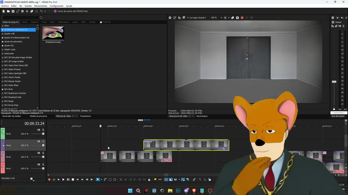Stop playback
This screenshot has height=195, width=348.
pos(73,180)
